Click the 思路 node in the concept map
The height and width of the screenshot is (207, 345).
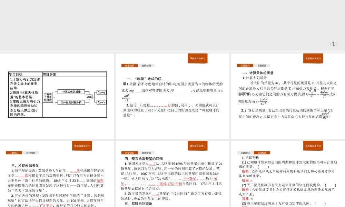point(89,97)
